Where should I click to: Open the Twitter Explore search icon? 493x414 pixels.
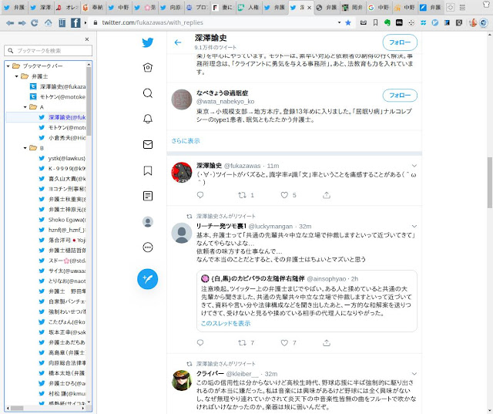tap(147, 93)
